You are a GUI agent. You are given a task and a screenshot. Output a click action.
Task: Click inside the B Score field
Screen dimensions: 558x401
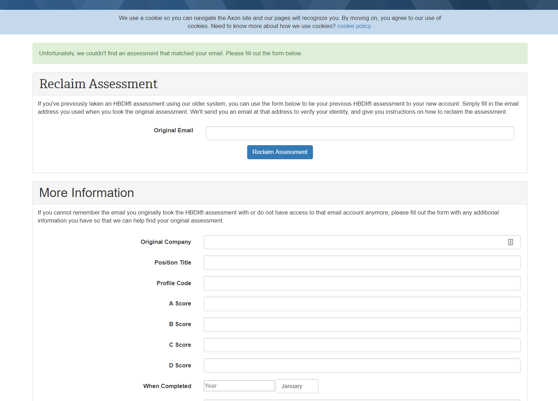(x=362, y=325)
